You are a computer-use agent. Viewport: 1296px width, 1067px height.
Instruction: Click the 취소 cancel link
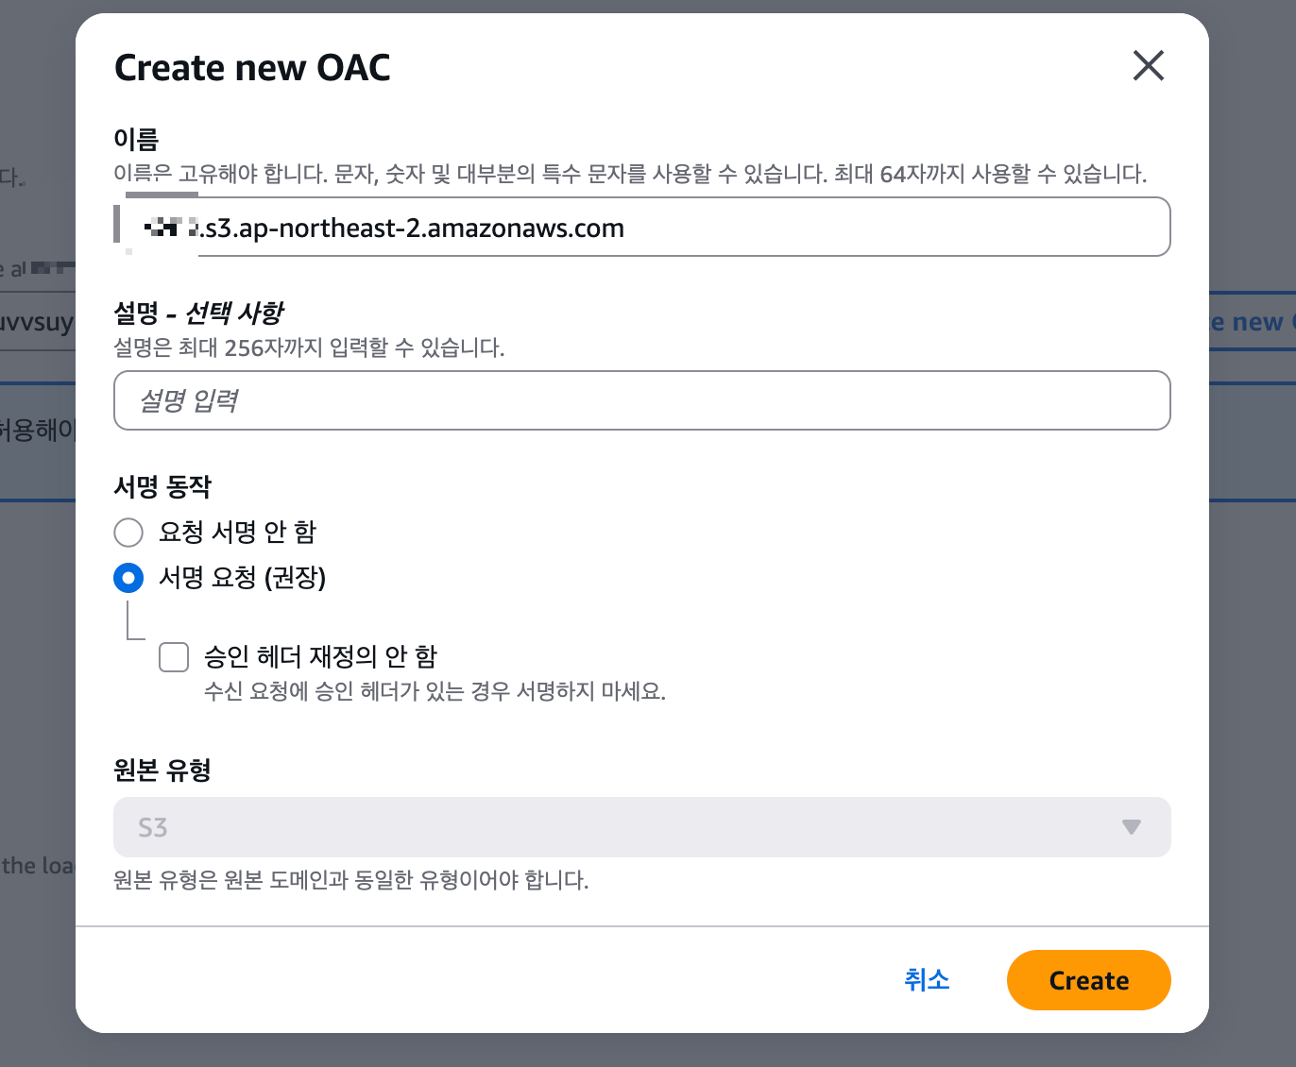coord(927,980)
